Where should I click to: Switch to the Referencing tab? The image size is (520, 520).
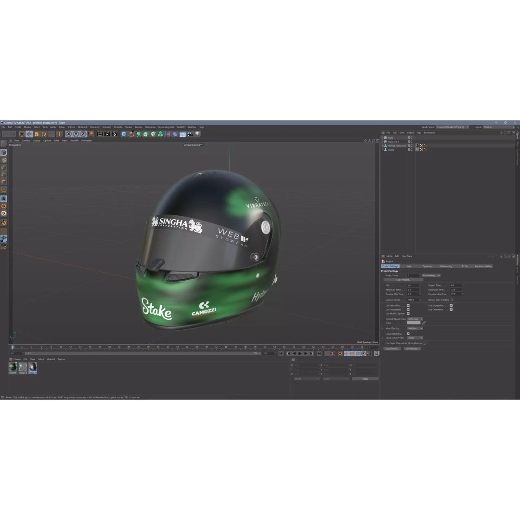(446, 266)
